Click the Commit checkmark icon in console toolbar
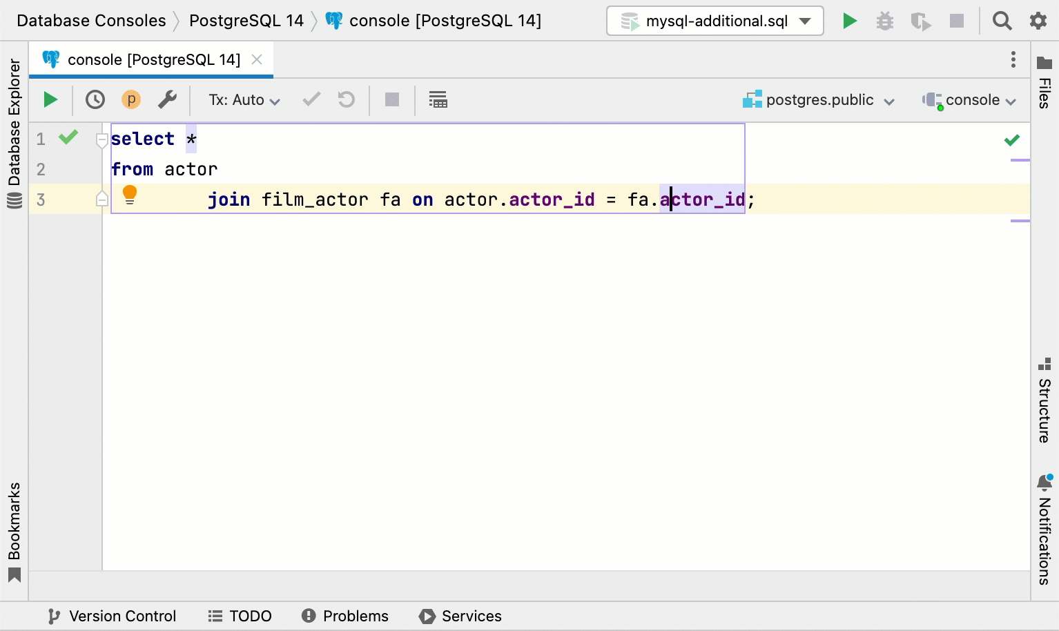1059x631 pixels. 310,99
